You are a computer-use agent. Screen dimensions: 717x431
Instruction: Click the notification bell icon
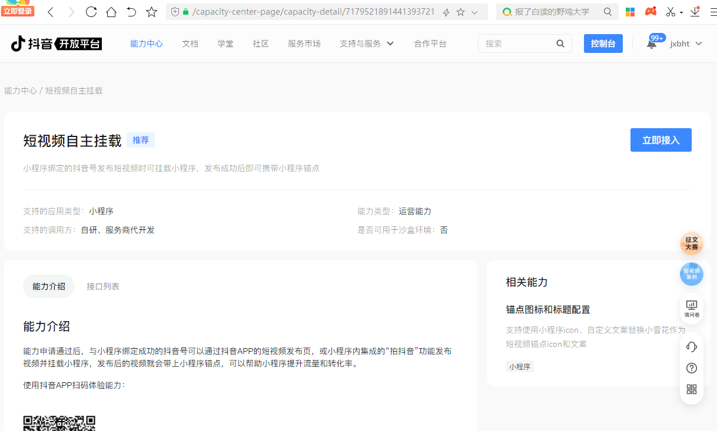pyautogui.click(x=652, y=45)
